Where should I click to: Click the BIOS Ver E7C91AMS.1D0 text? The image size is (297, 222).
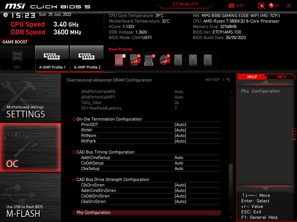click(217, 32)
